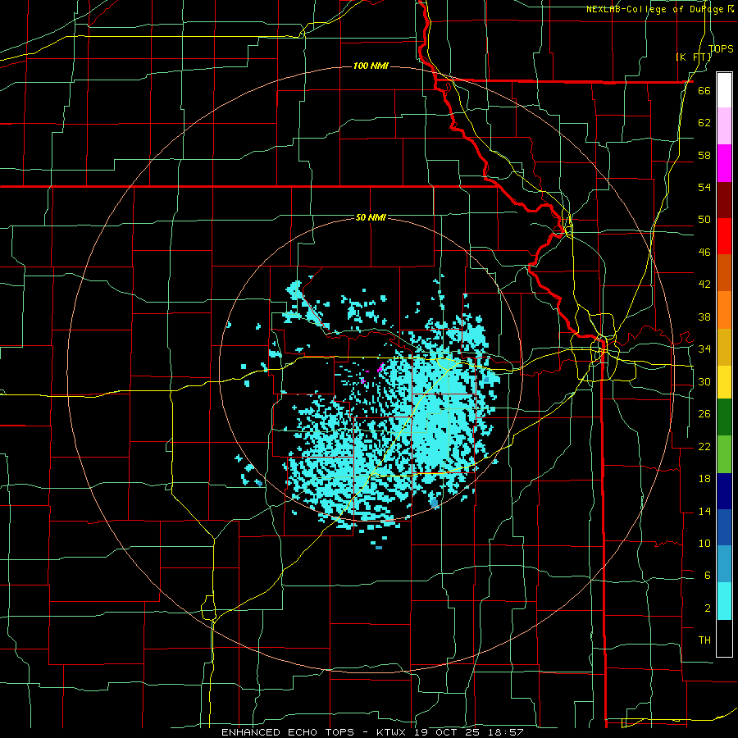
Task: Click the ENHANCED ECHO TOPS caption text
Action: 288,732
